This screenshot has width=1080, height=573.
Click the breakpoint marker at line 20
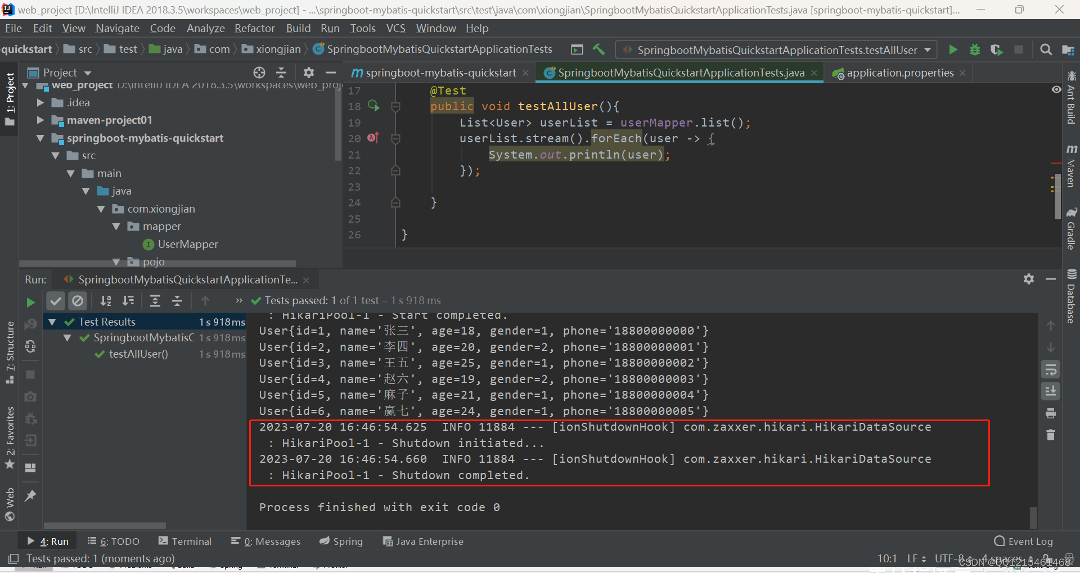(x=373, y=138)
